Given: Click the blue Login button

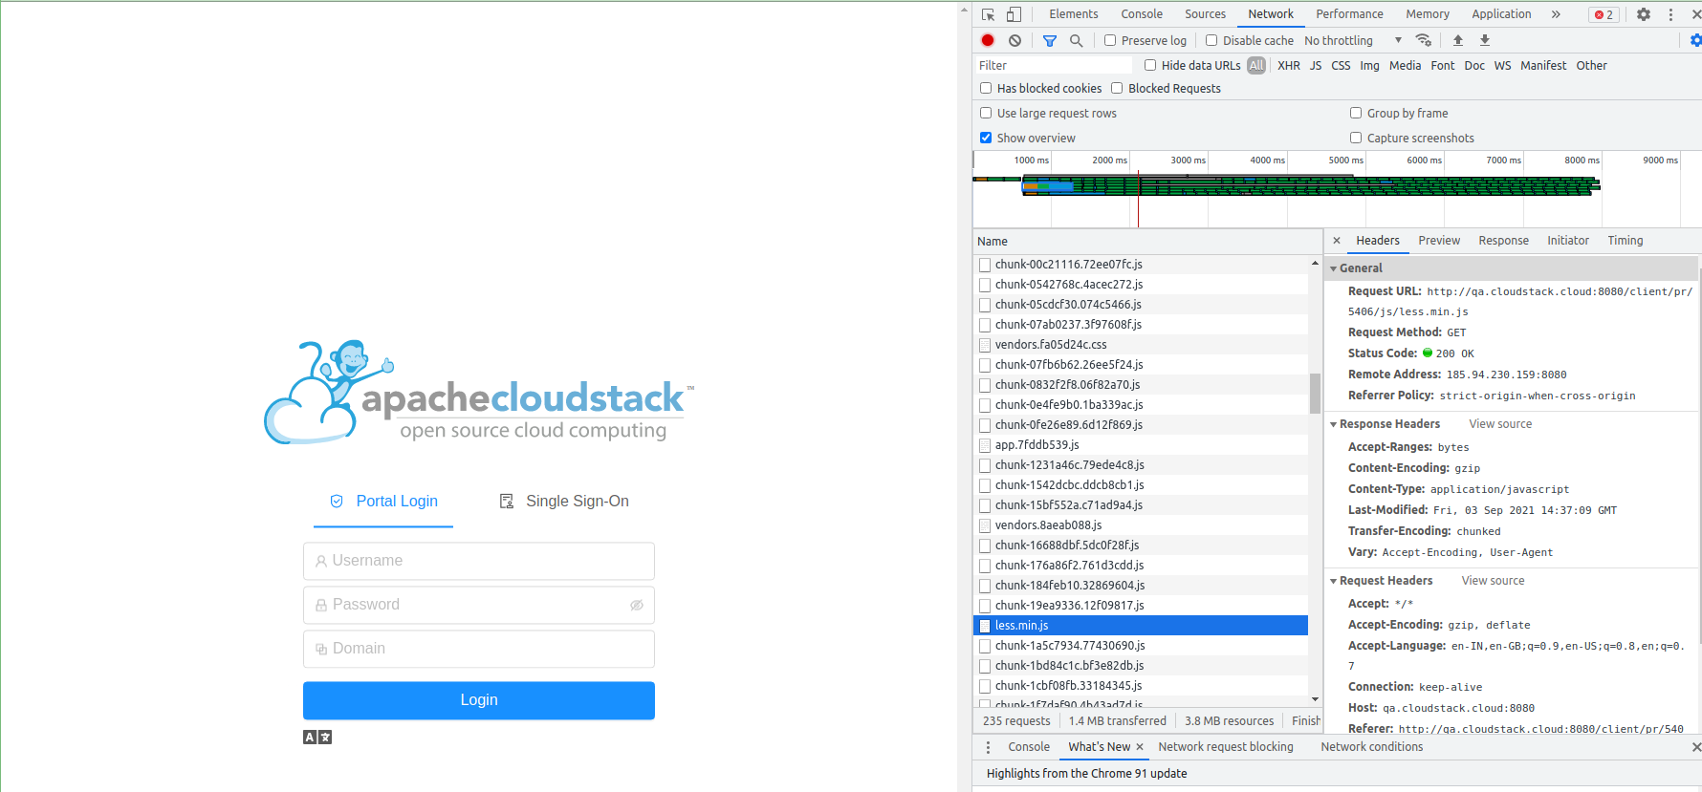Looking at the screenshot, I should point(479,700).
